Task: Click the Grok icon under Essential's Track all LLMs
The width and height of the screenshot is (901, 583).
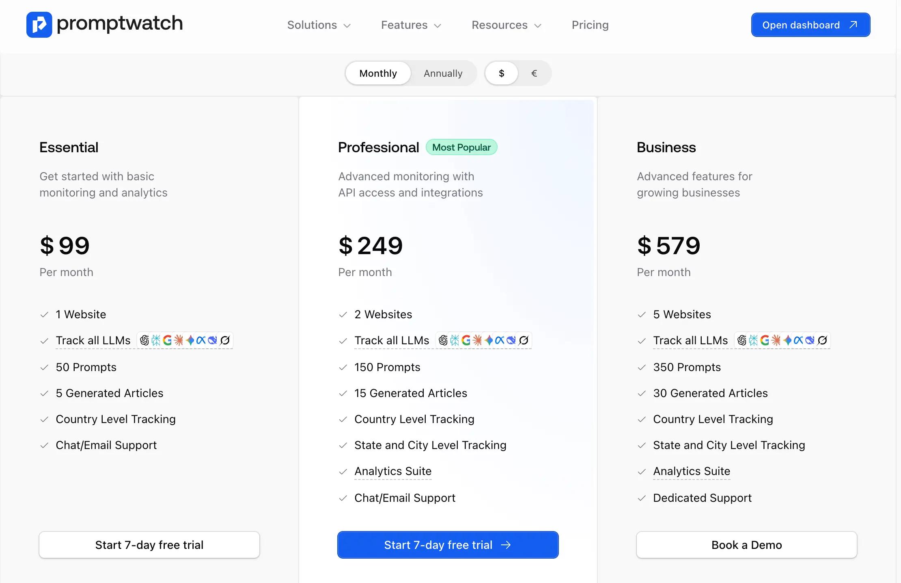Action: (x=225, y=341)
